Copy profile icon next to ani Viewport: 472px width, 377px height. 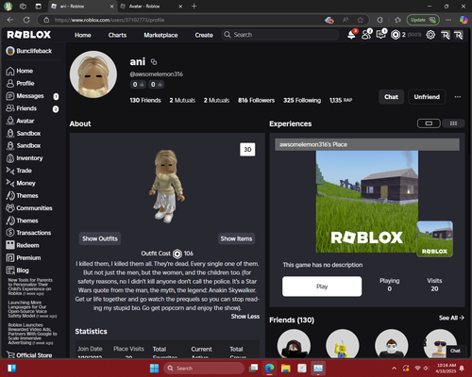(154, 62)
